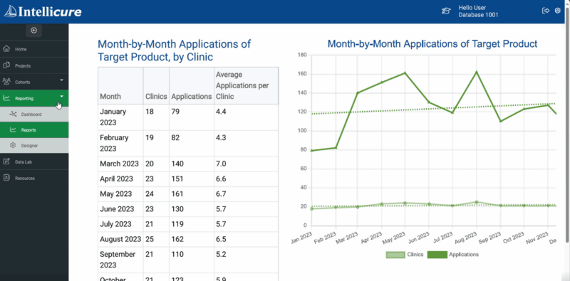This screenshot has height=281, width=570.
Task: Click the Month column header
Action: [120, 85]
